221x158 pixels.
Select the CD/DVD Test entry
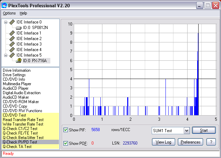tap(30, 115)
